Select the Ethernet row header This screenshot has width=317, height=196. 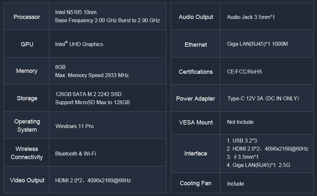196,45
